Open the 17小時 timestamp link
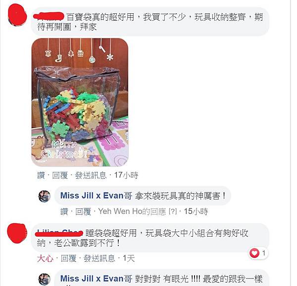Image resolution: width=297 pixels, height=286 pixels. click(126, 175)
